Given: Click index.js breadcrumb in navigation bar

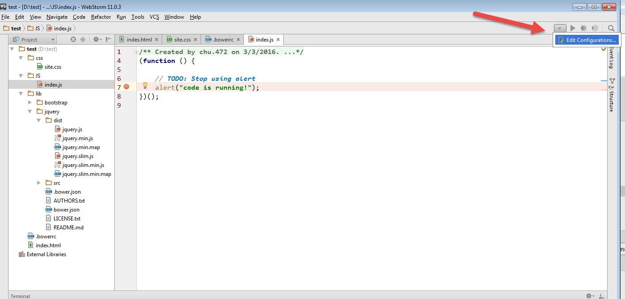Looking at the screenshot, I should pos(59,28).
